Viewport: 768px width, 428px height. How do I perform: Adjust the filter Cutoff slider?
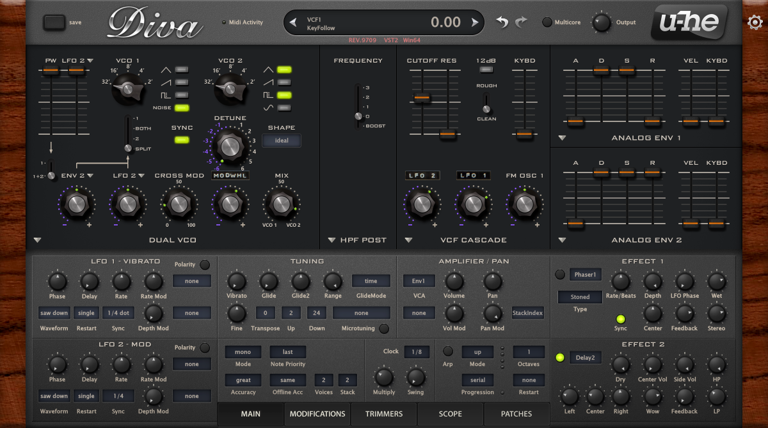(x=422, y=98)
